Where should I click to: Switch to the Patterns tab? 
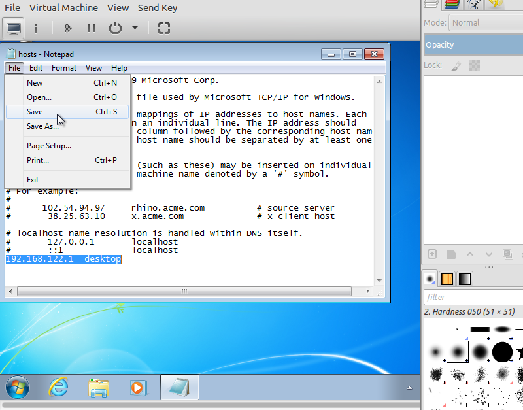tap(447, 279)
